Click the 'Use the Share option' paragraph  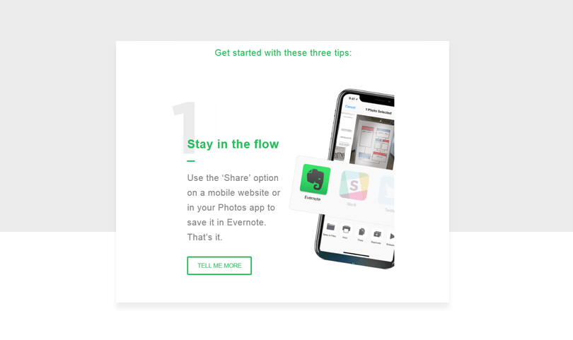(233, 207)
